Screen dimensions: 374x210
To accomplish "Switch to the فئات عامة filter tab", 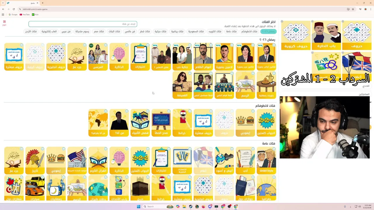I will click(x=231, y=32).
